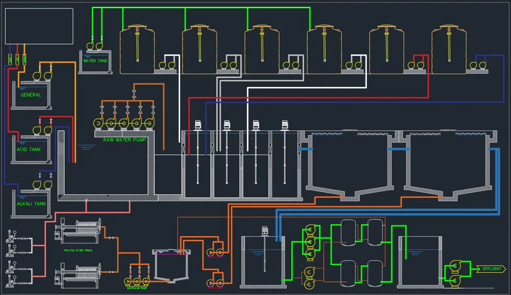Click the valve above the raw water pumps header
511x295 pixels.
point(134,93)
